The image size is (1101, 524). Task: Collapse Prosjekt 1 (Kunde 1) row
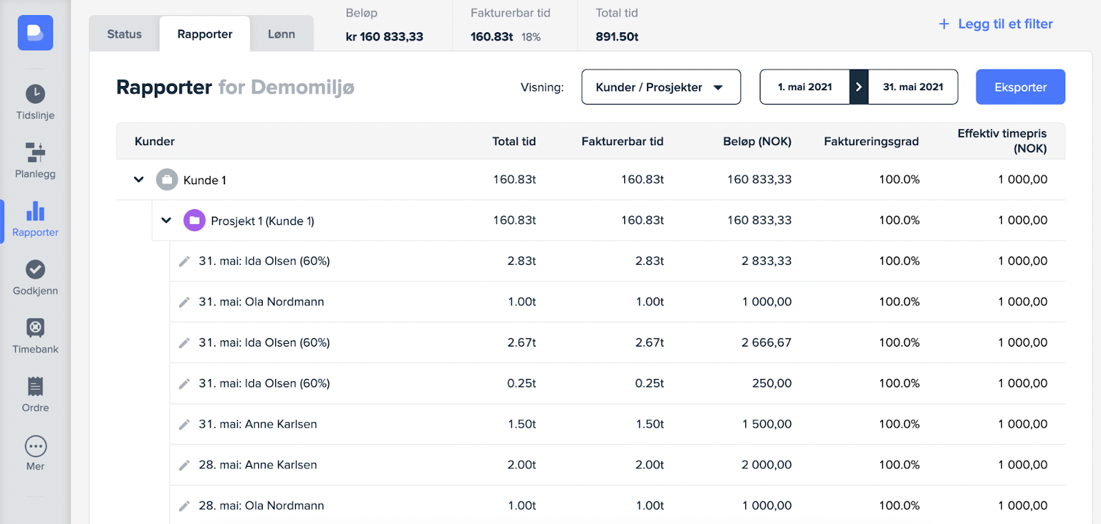[167, 220]
